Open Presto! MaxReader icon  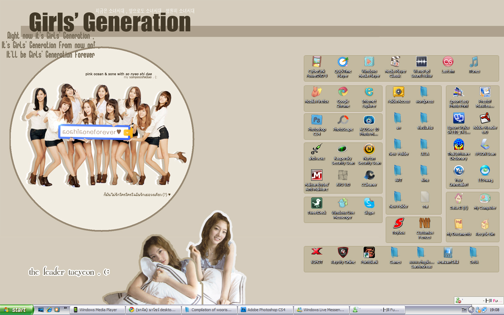485,97
